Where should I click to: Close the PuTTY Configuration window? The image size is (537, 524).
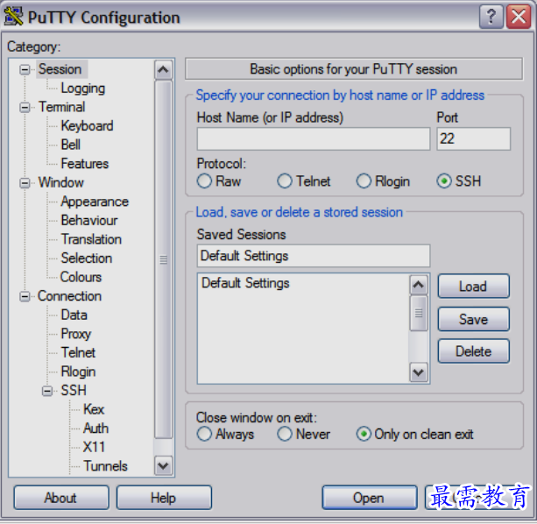coord(519,16)
